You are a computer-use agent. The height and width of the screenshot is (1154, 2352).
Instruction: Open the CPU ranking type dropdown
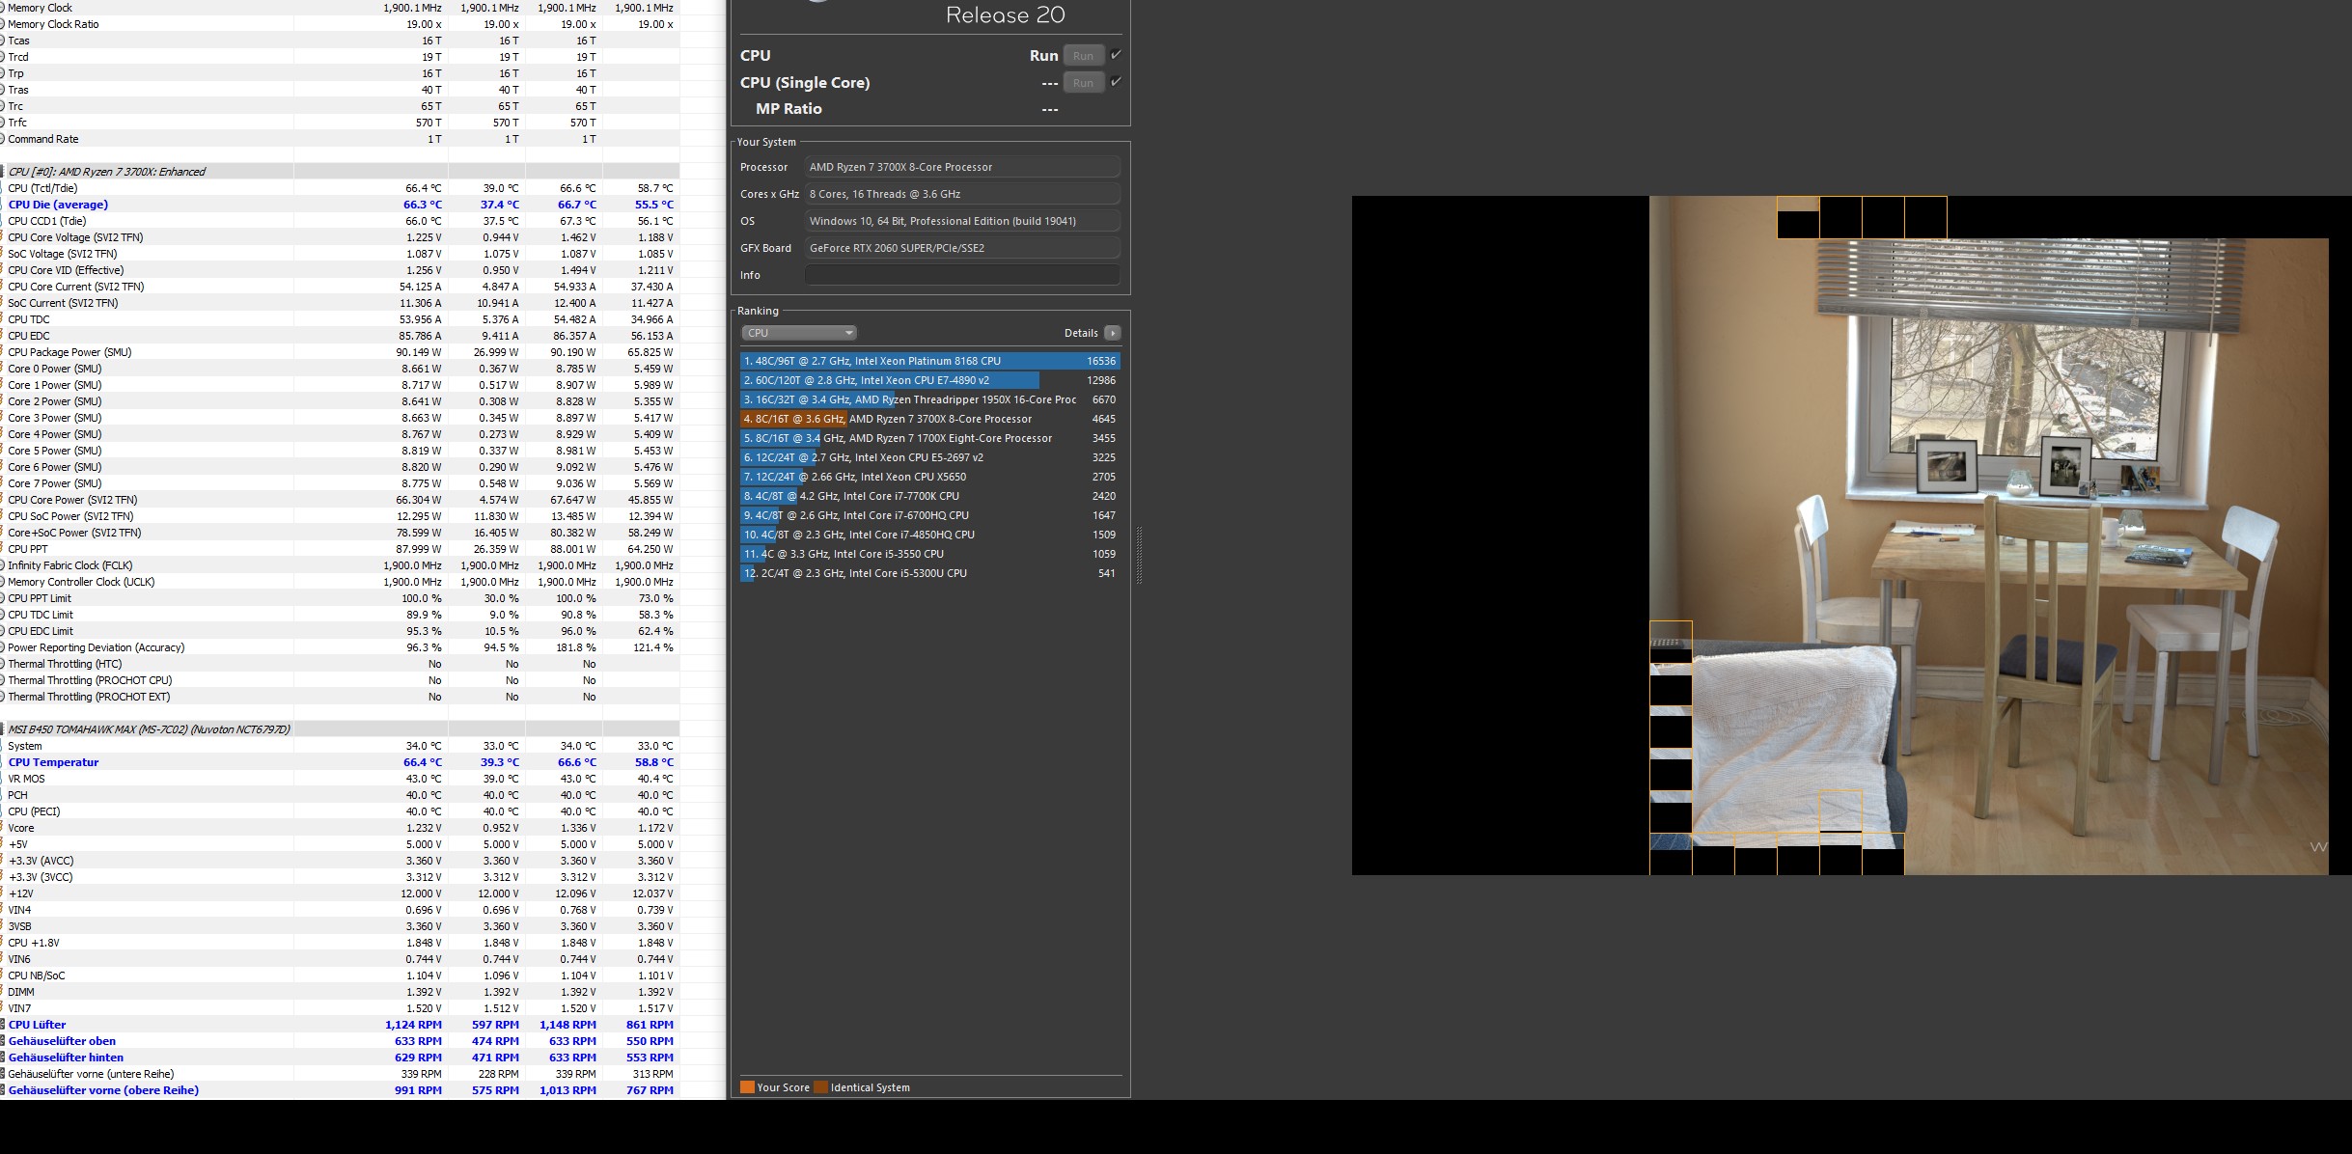point(799,333)
